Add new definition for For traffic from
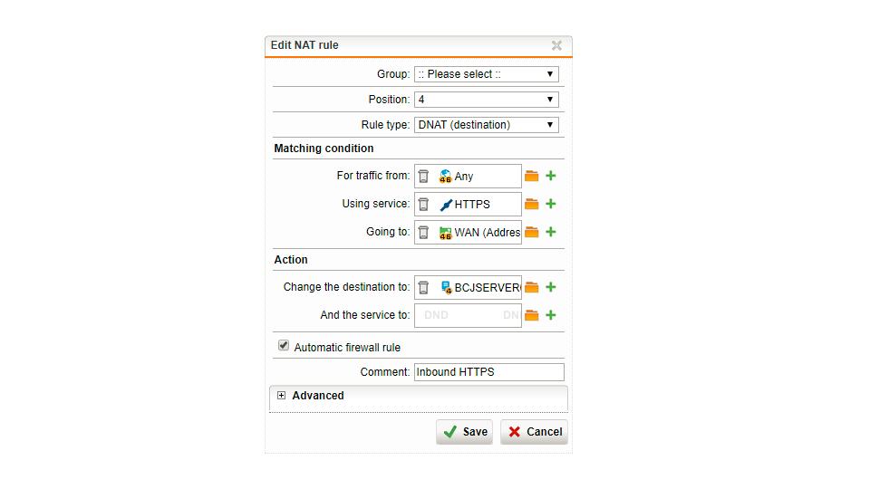The image size is (870, 489). click(x=550, y=176)
